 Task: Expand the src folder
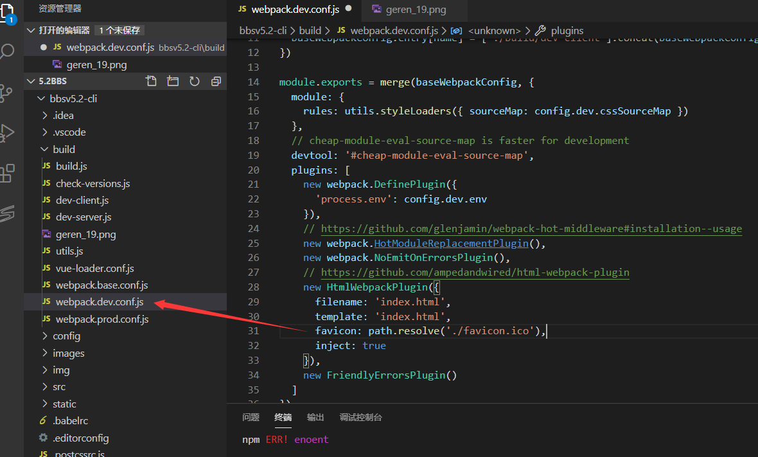tap(59, 387)
